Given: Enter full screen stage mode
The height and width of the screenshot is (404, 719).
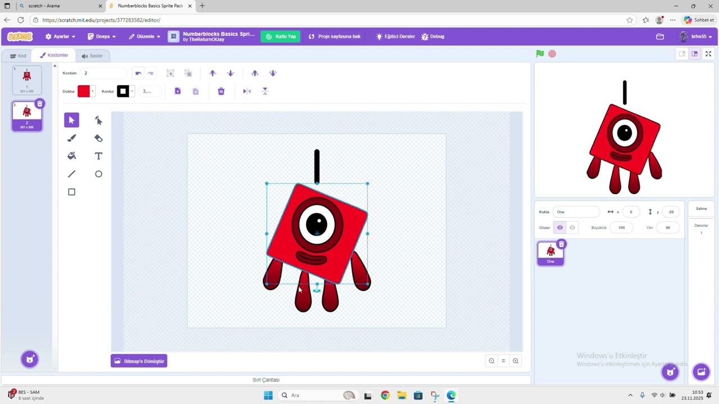Looking at the screenshot, I should [x=708, y=54].
